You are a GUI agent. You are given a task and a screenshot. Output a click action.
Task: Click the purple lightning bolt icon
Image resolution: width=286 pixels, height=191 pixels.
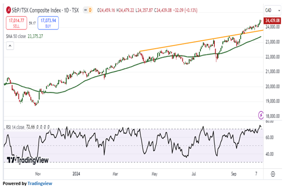[x=261, y=115]
